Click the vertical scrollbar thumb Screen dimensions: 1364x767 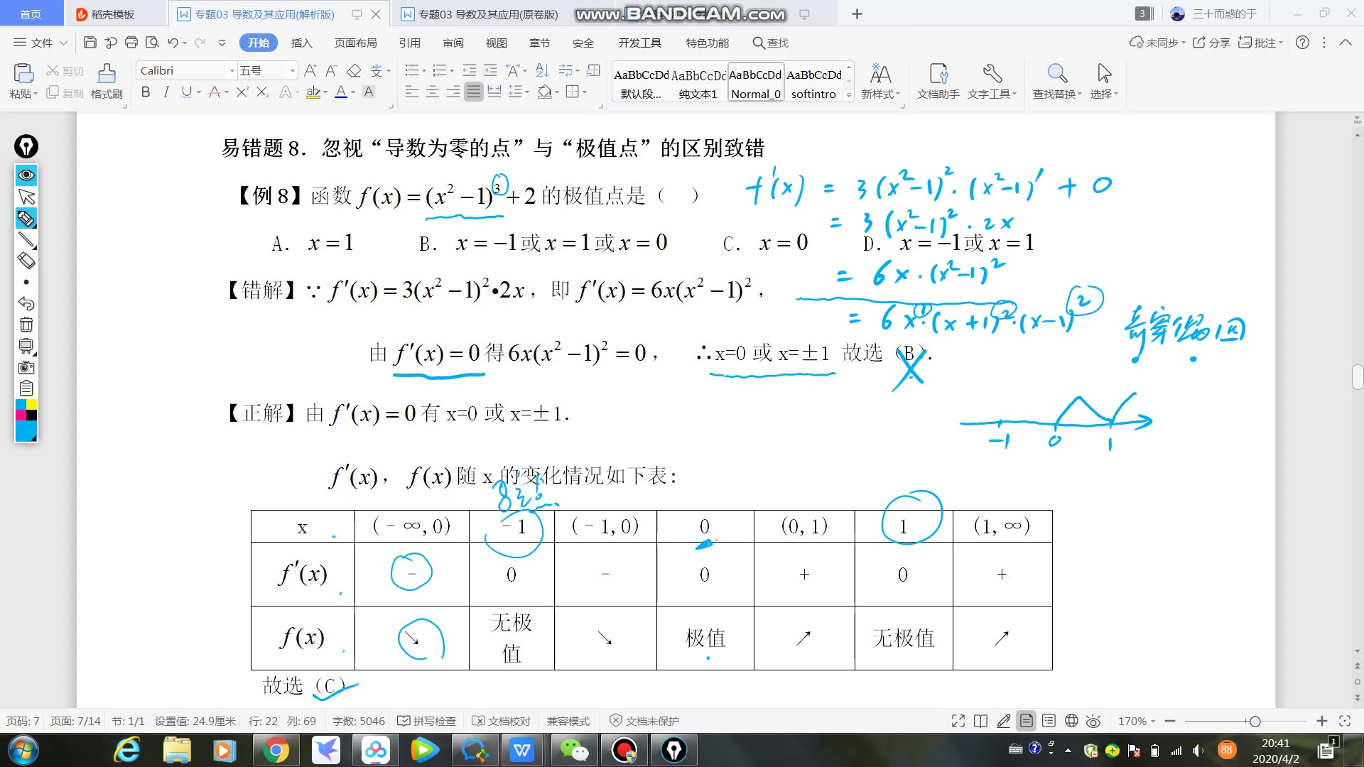(1357, 376)
